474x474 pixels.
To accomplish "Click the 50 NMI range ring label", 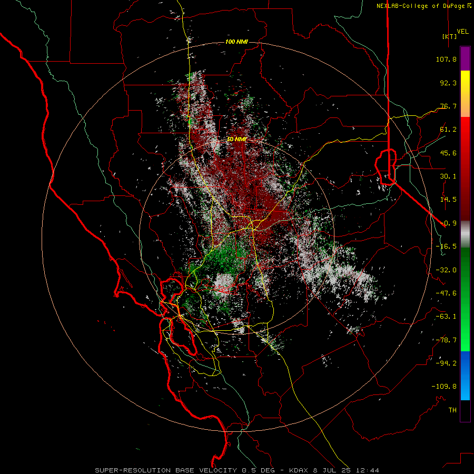I will pyautogui.click(x=236, y=140).
